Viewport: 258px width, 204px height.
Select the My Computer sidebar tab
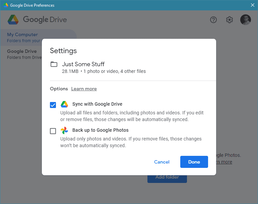click(x=38, y=37)
